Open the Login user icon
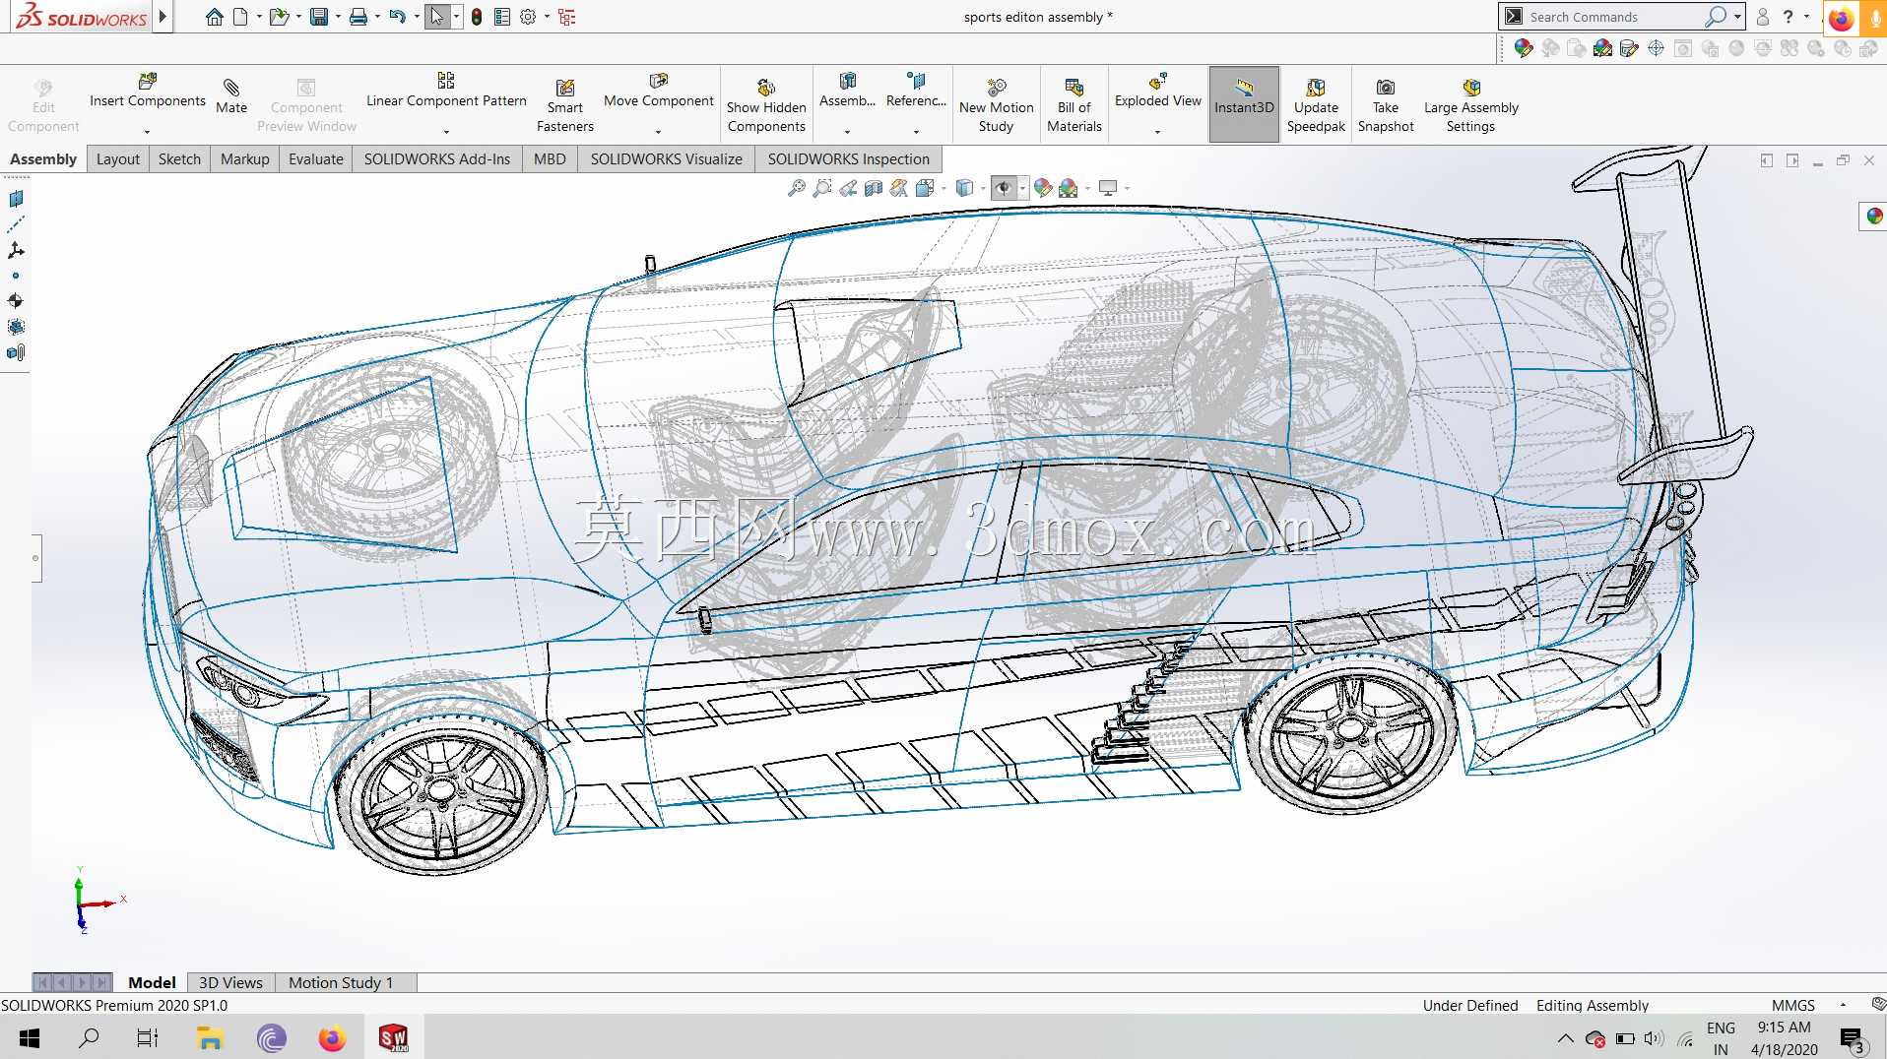This screenshot has width=1887, height=1059. click(x=1763, y=17)
